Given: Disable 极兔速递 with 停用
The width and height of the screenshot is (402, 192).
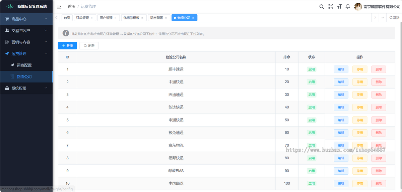Looking at the screenshot, I should tap(360, 133).
